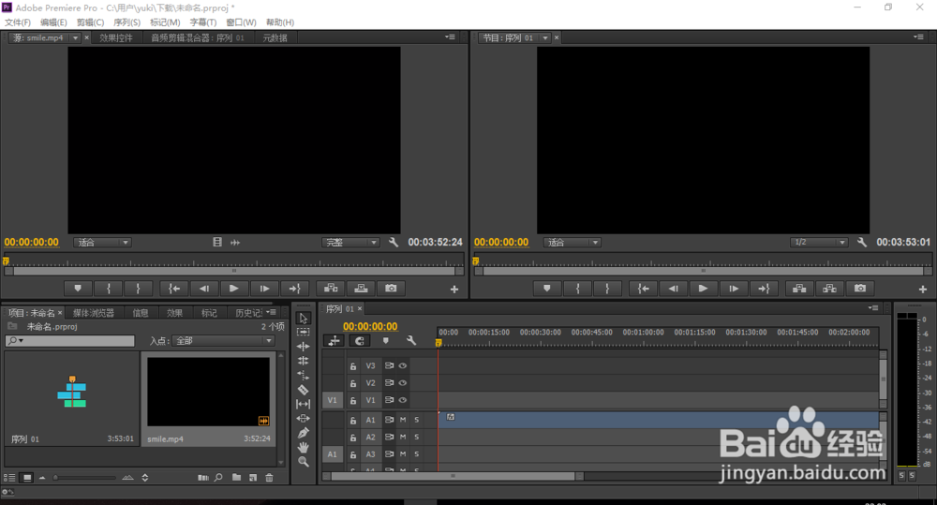
Task: Switch to the 元数据 tab
Action: point(275,37)
